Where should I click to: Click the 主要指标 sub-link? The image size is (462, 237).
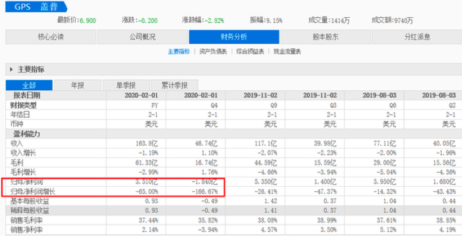tap(179, 51)
